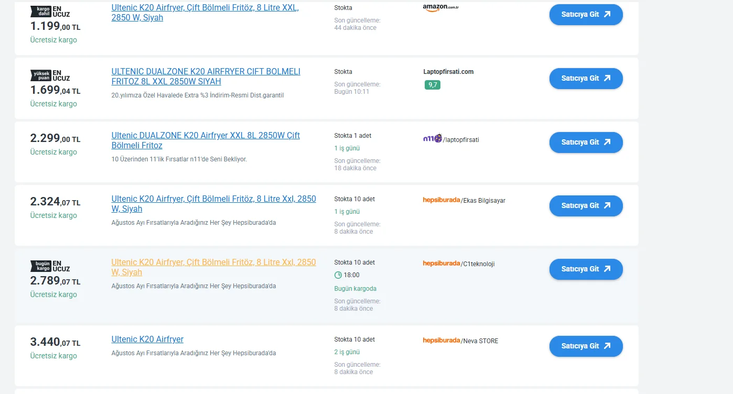
Task: Click the 2.789,07 TL price
Action: [55, 281]
